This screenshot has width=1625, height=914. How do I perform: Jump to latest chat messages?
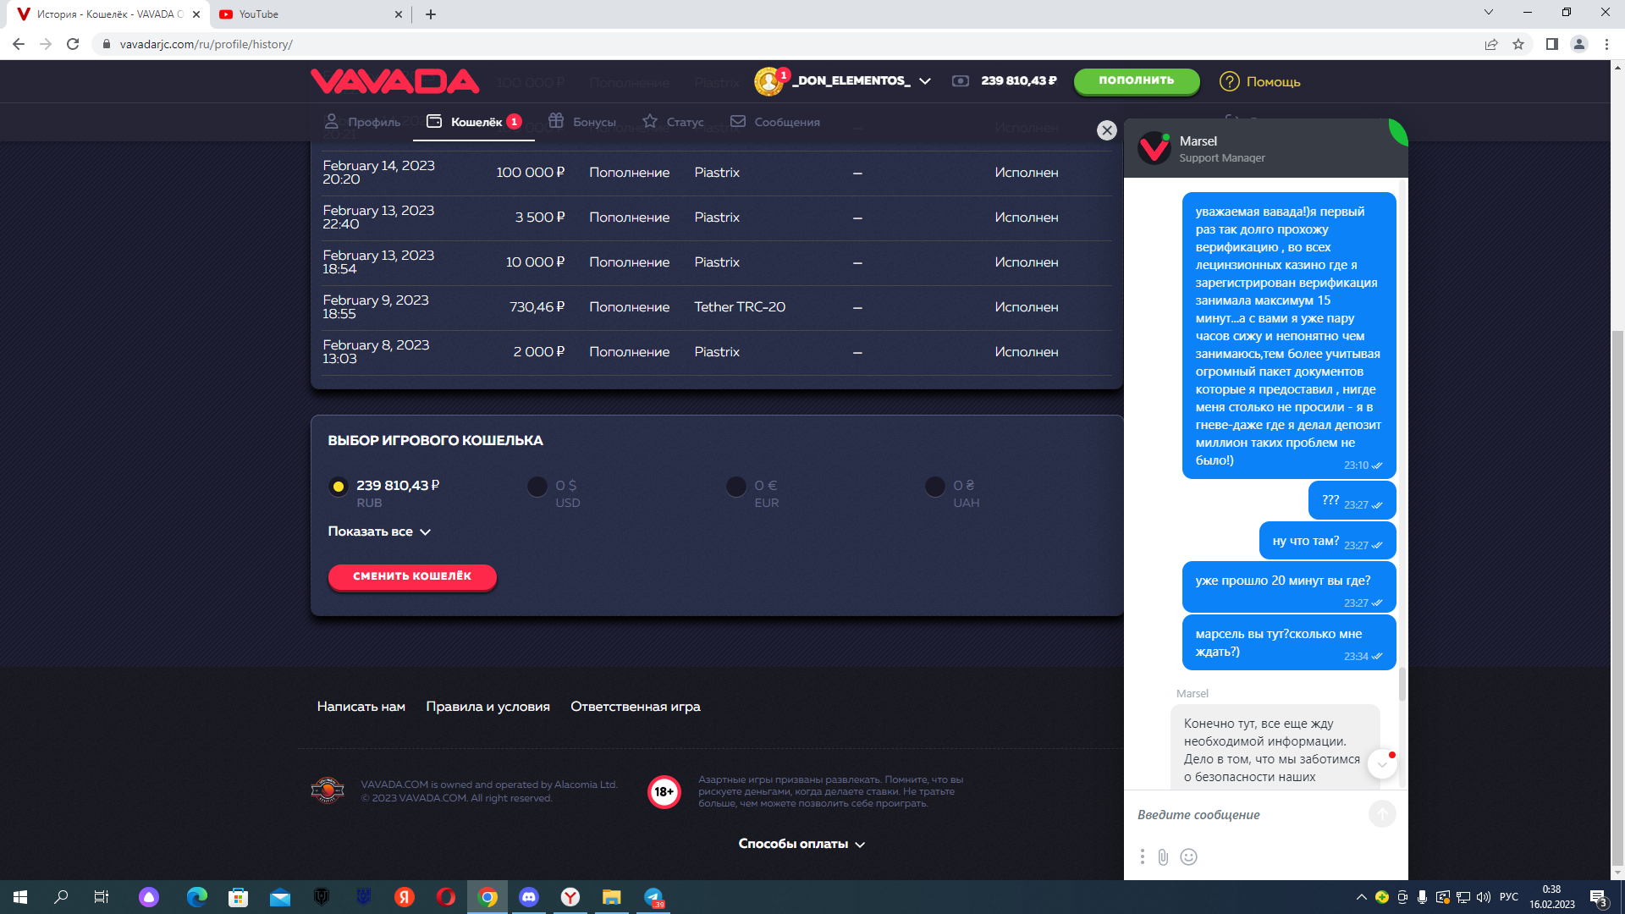(x=1382, y=764)
